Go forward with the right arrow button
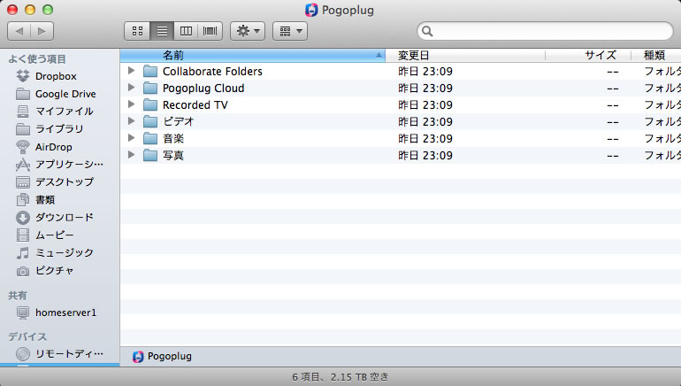Image resolution: width=681 pixels, height=386 pixels. pyautogui.click(x=42, y=31)
